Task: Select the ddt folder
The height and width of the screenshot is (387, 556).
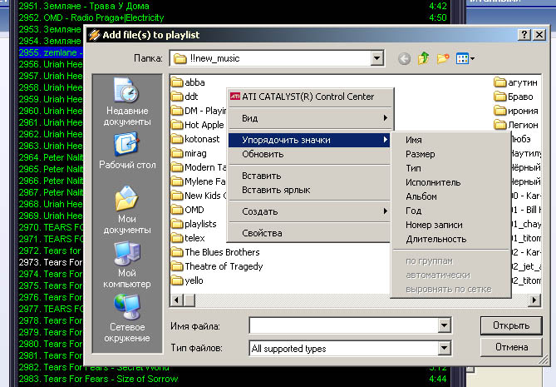Action: pyautogui.click(x=185, y=97)
